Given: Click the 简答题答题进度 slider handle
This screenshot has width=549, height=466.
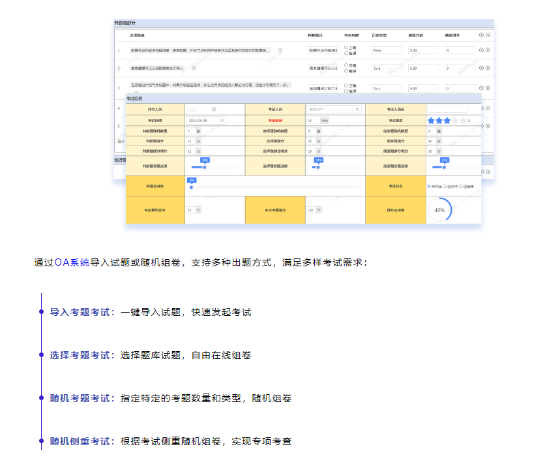Looking at the screenshot, I should (444, 167).
